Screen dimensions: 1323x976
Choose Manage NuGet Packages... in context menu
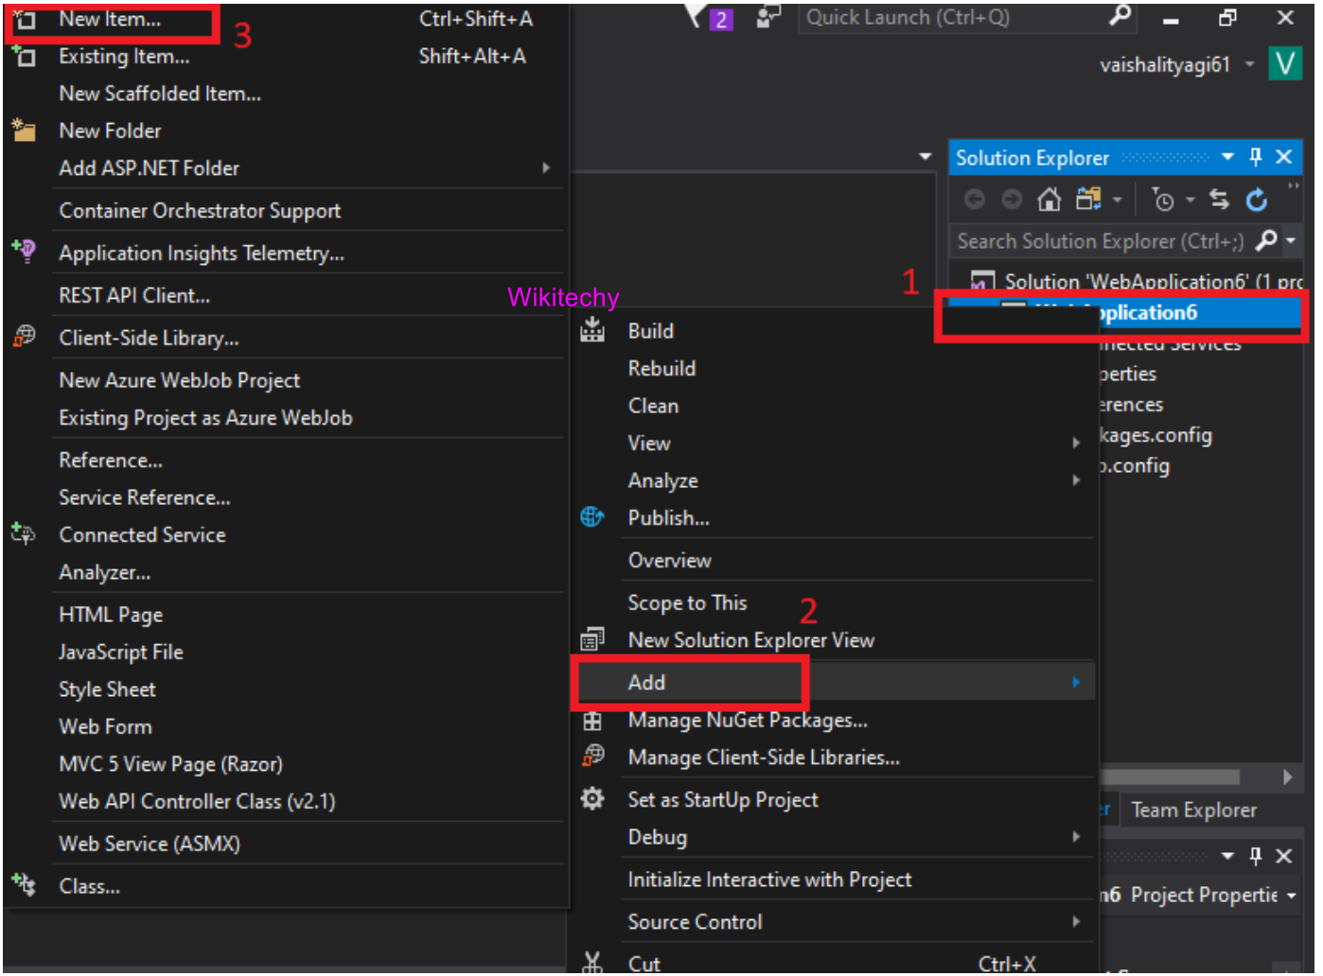[747, 721]
